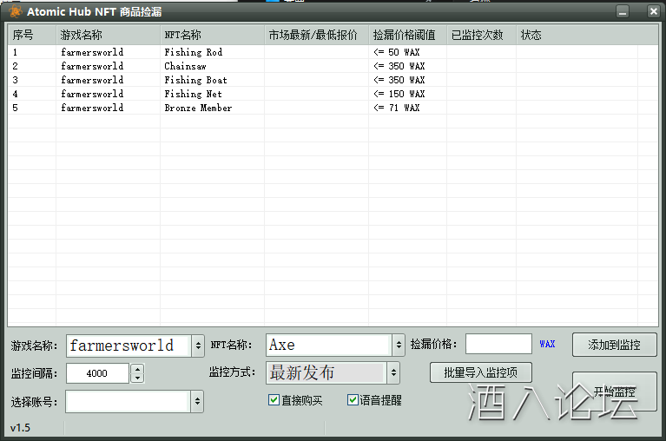The width and height of the screenshot is (666, 441).
Task: Open the 游戏名称 farmersworld dropdown
Action: (198, 346)
